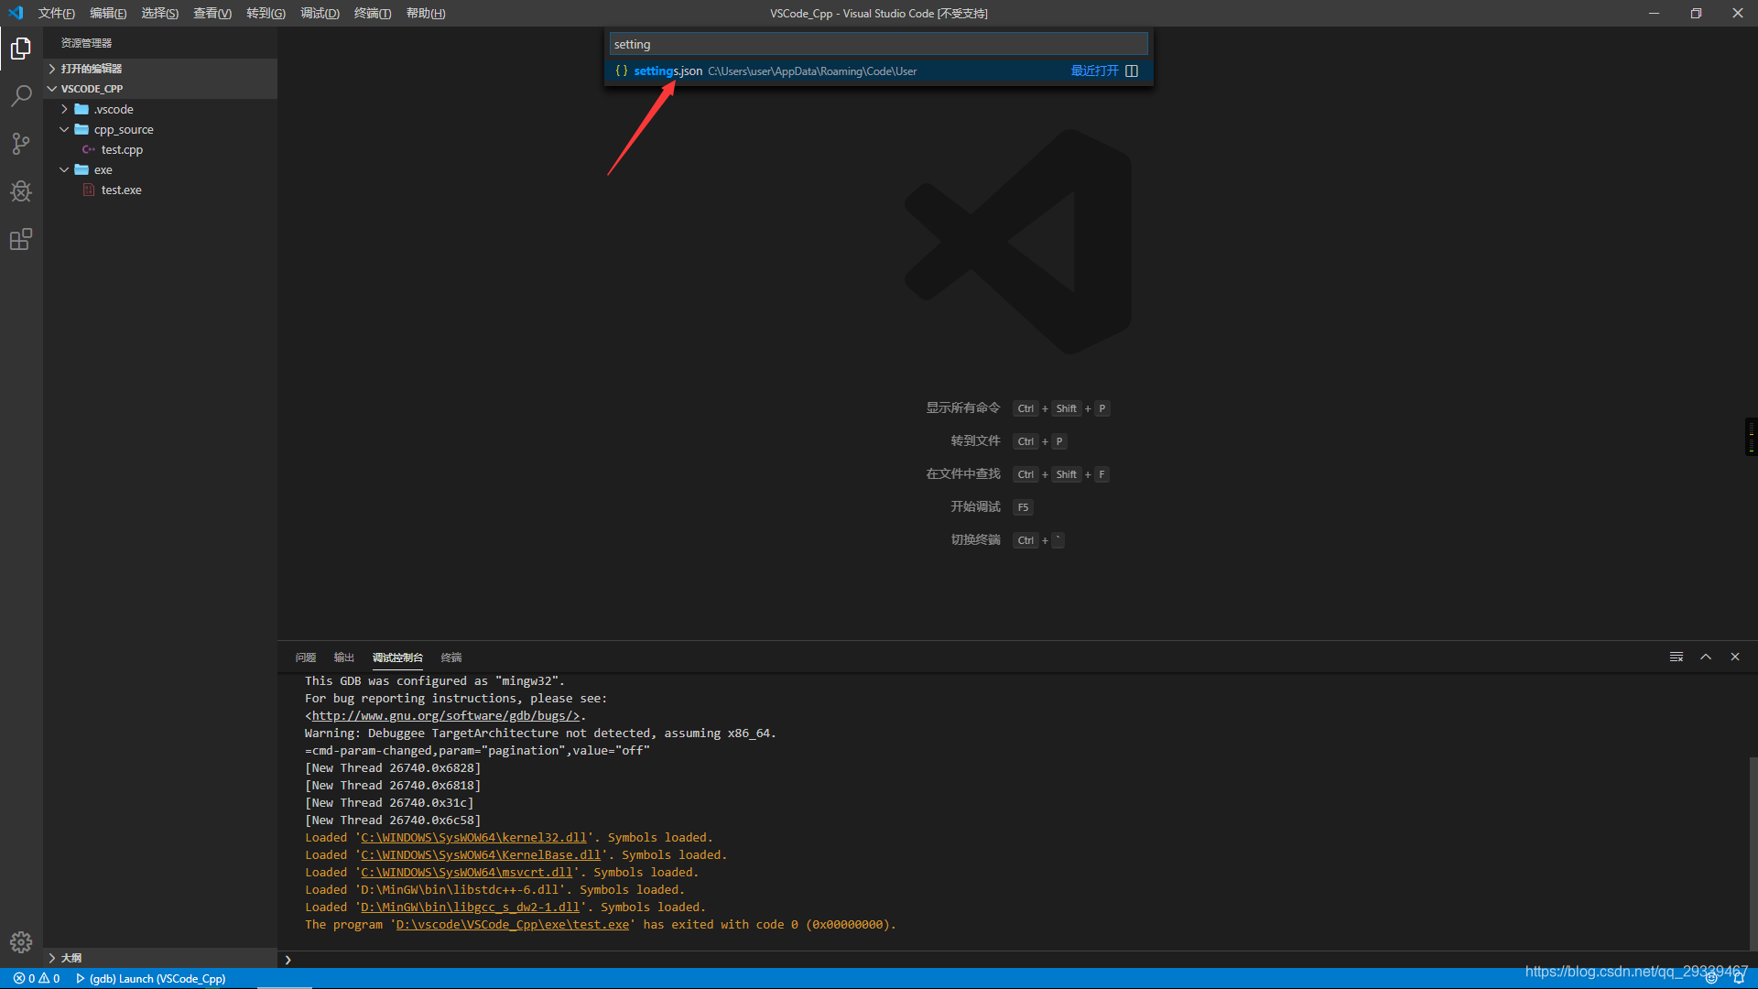
Task: Start (gdb) Launch from status bar
Action: 151,978
